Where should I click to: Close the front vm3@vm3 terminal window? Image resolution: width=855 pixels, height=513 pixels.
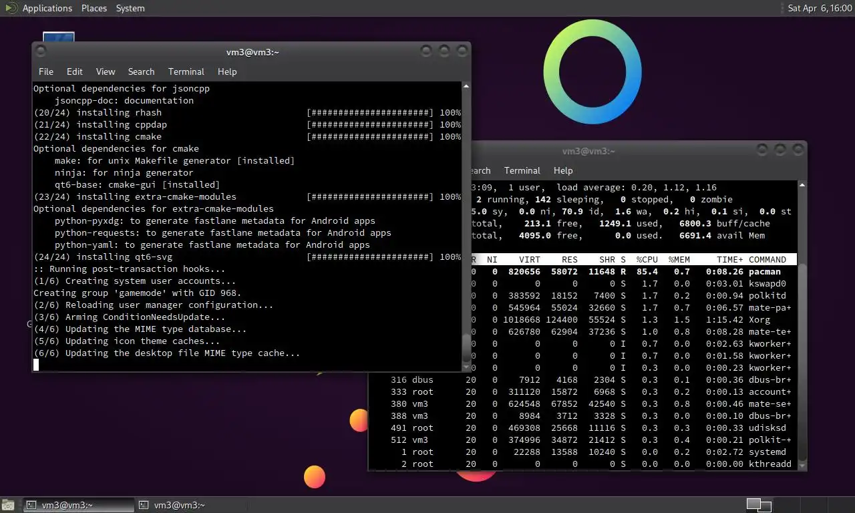coord(462,51)
